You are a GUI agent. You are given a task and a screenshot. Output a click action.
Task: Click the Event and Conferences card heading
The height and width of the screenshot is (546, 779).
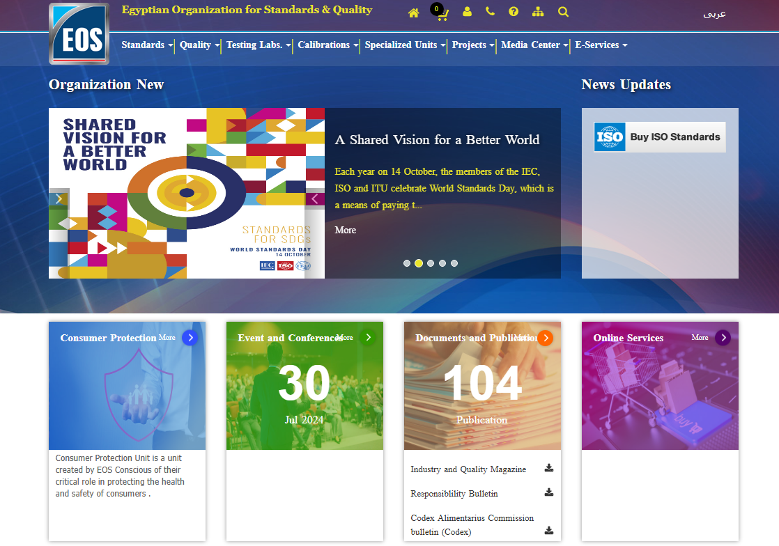(290, 338)
